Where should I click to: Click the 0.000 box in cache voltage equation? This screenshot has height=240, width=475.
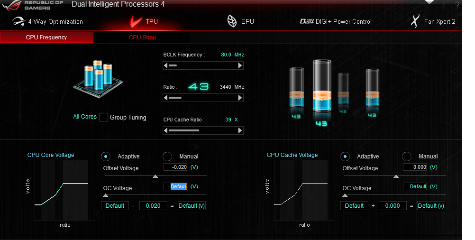(393, 206)
